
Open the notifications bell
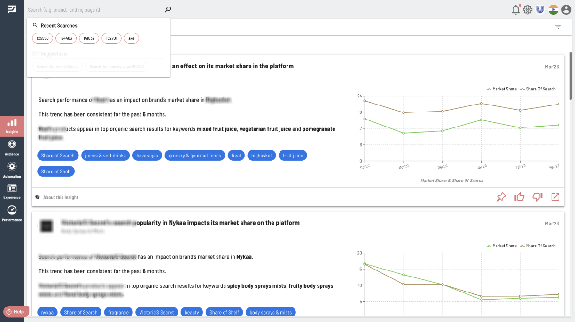tap(516, 9)
